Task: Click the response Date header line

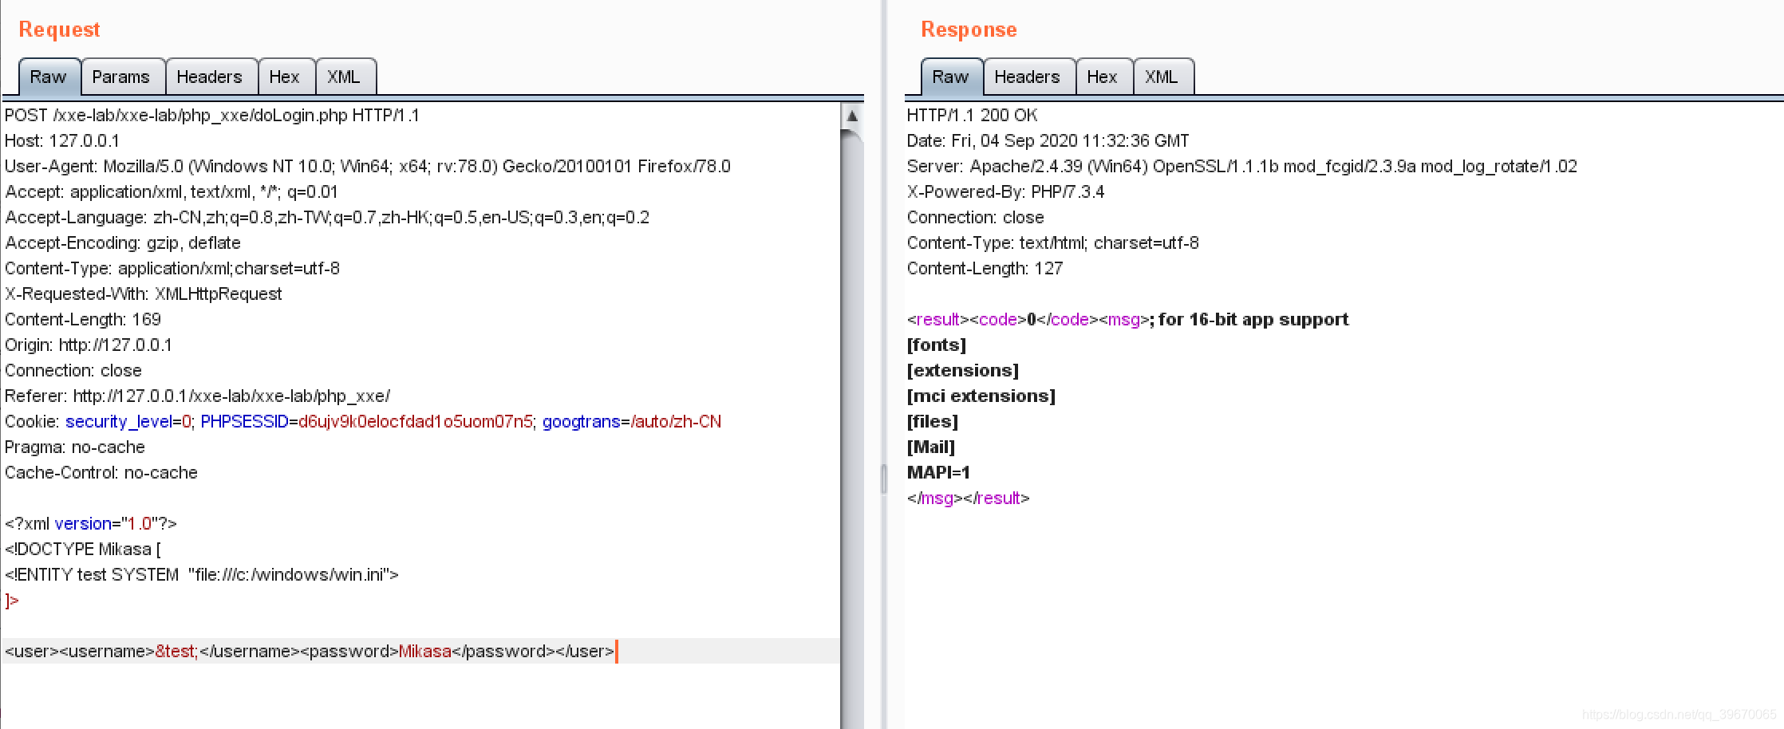Action: click(1048, 141)
